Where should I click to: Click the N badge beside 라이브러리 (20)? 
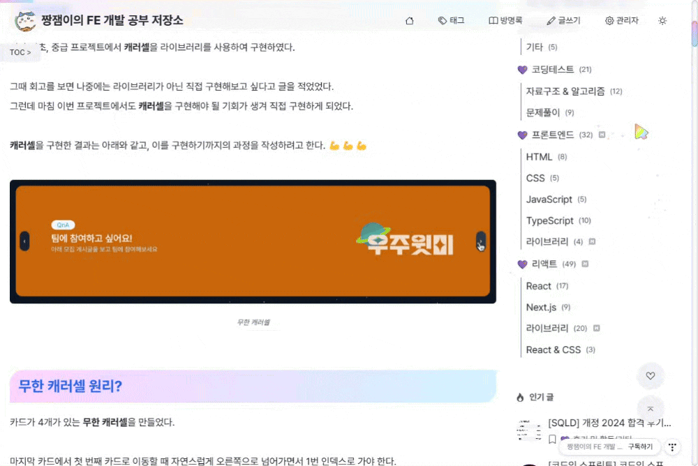[x=597, y=328]
